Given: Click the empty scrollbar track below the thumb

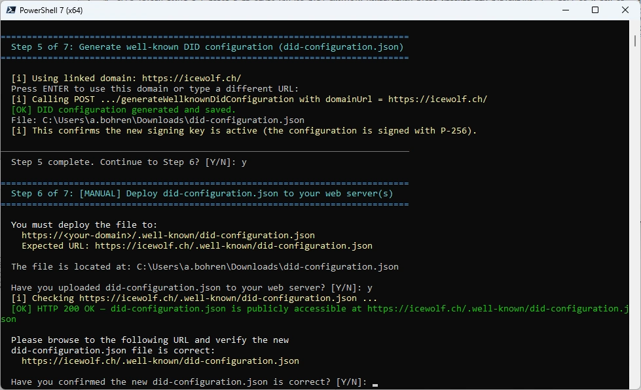Looking at the screenshot, I should (636, 229).
